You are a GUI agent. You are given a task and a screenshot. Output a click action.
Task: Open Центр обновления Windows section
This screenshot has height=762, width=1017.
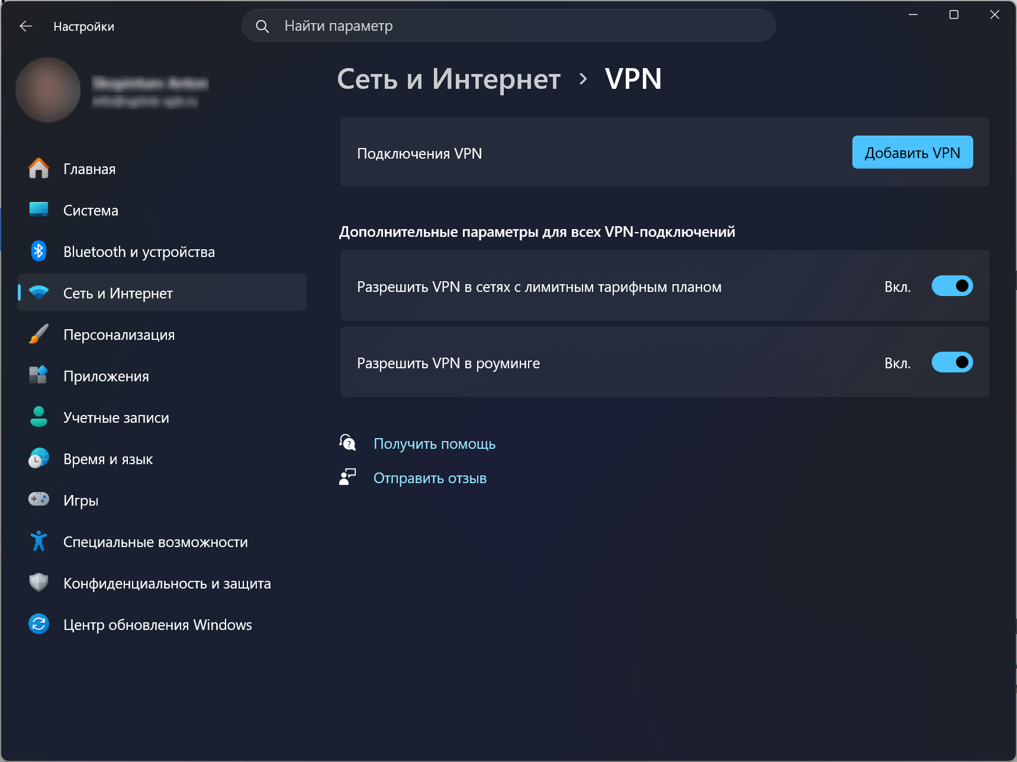coord(162,625)
